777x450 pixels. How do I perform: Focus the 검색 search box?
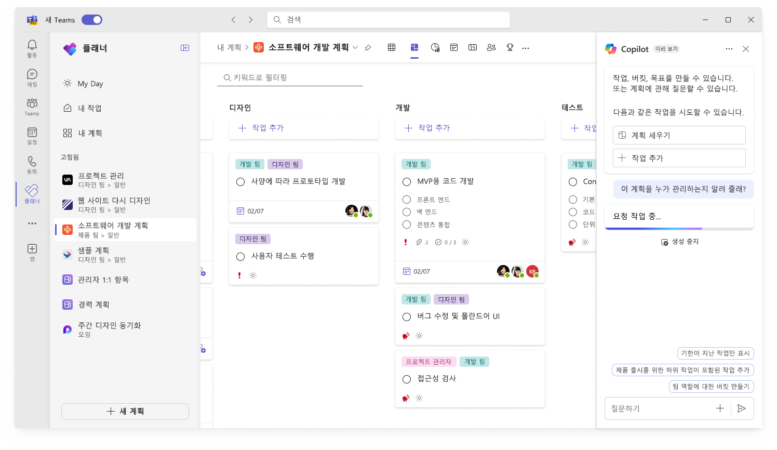pos(388,20)
